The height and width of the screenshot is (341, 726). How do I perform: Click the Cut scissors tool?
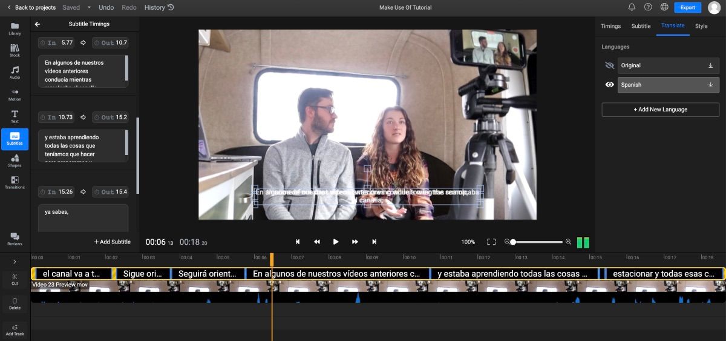15,279
